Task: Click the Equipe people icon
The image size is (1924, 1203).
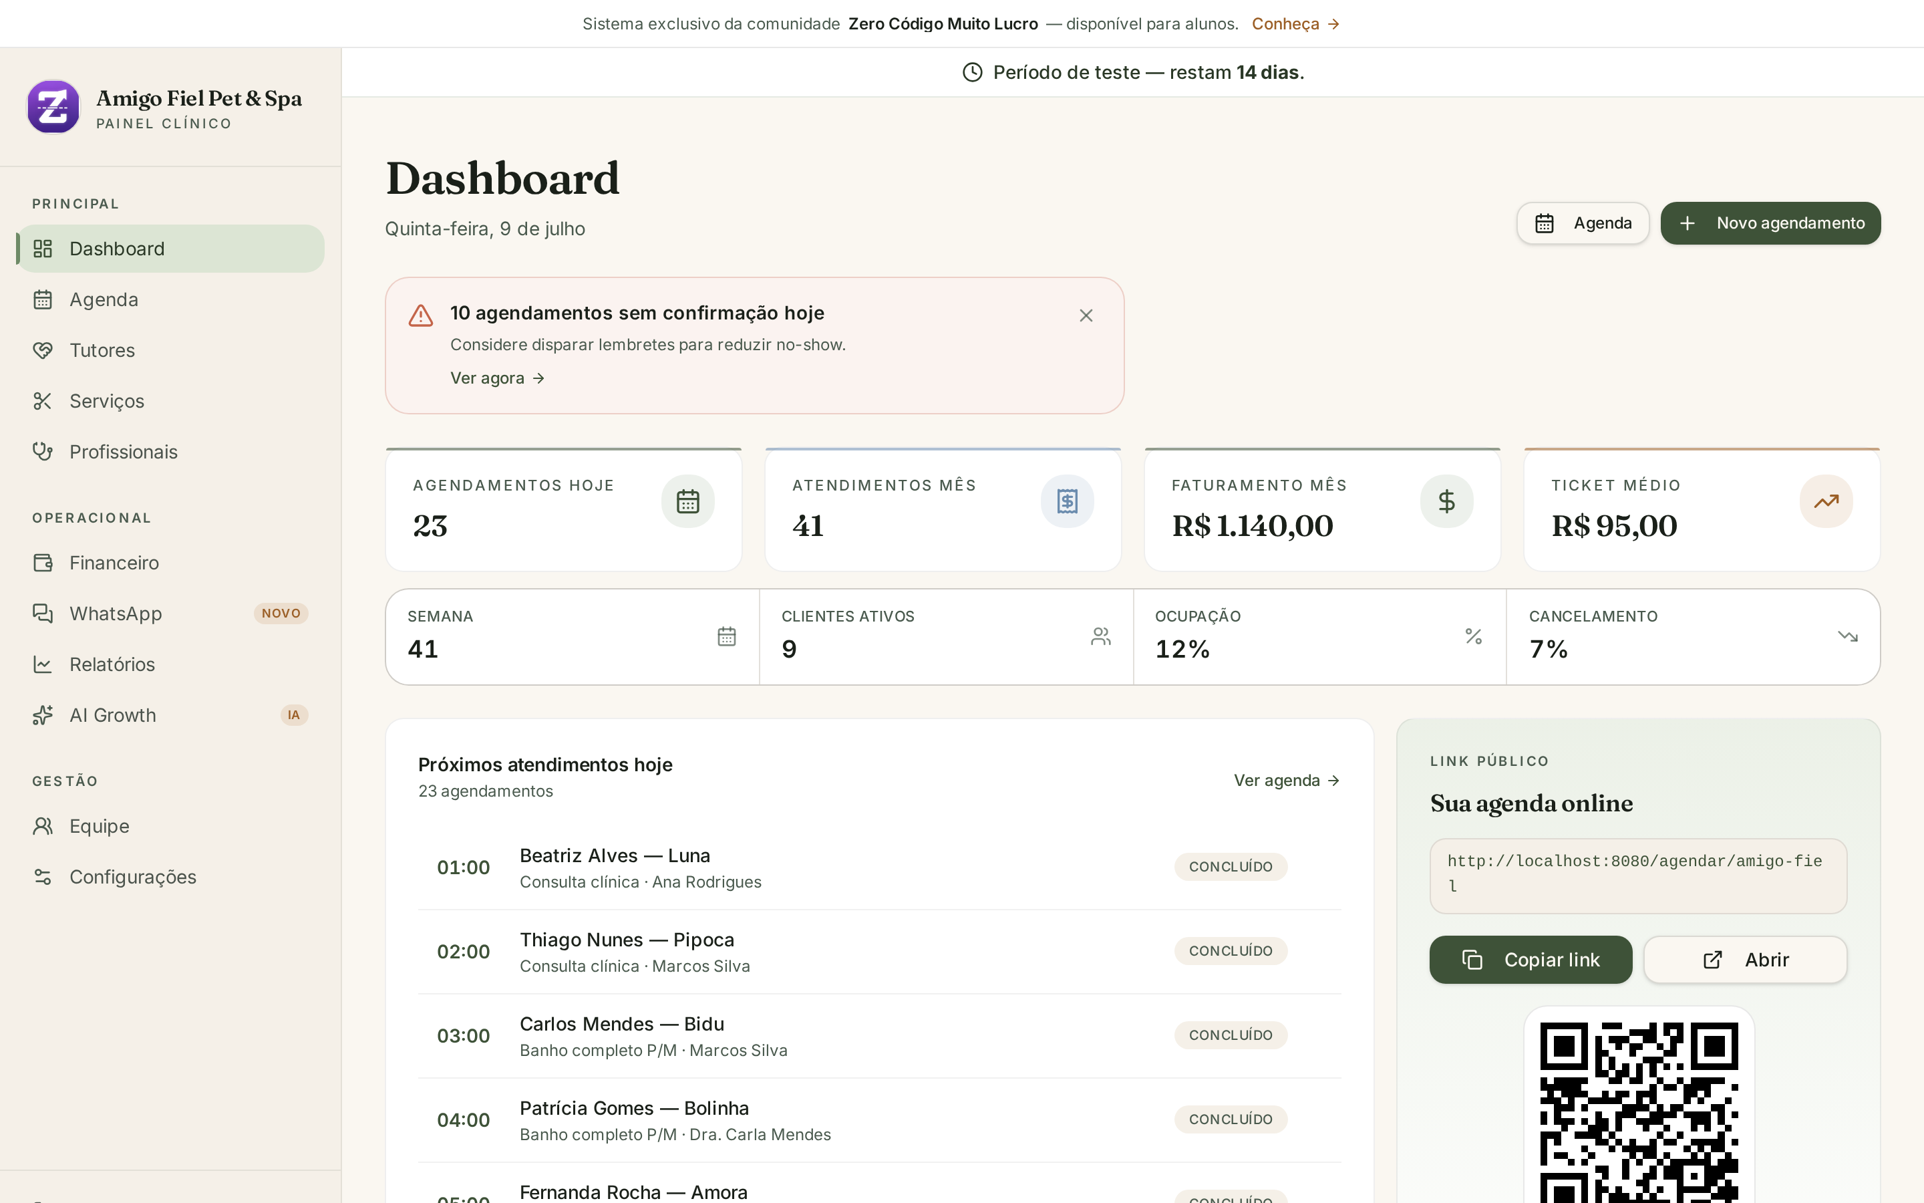Action: pyautogui.click(x=43, y=826)
